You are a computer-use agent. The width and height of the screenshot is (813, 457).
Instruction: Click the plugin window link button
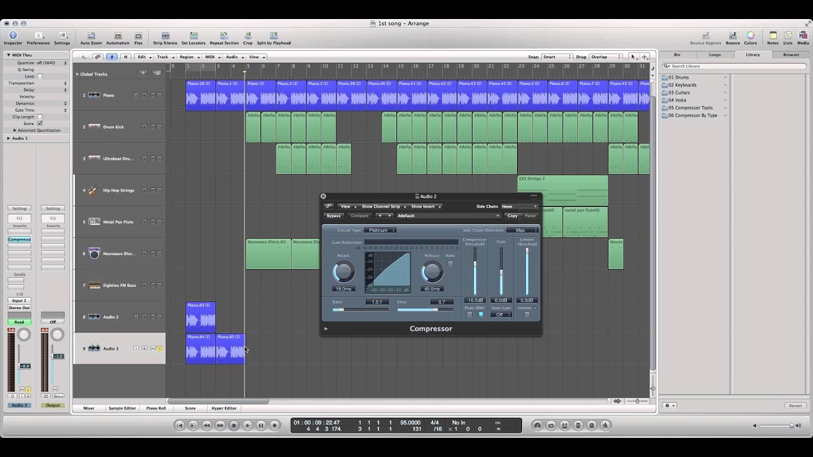pyautogui.click(x=328, y=206)
